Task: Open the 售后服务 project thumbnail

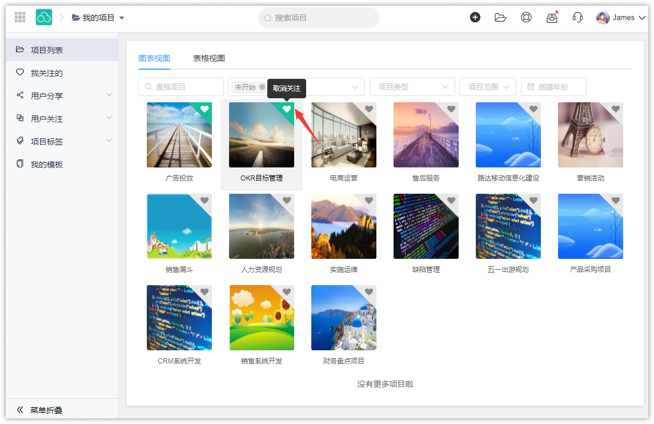Action: pos(426,135)
